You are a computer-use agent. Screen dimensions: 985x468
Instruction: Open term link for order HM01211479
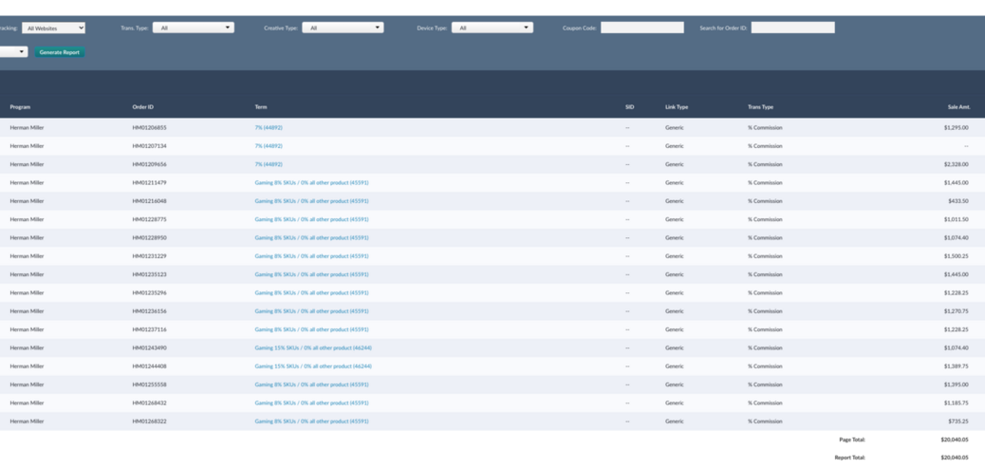click(x=311, y=182)
